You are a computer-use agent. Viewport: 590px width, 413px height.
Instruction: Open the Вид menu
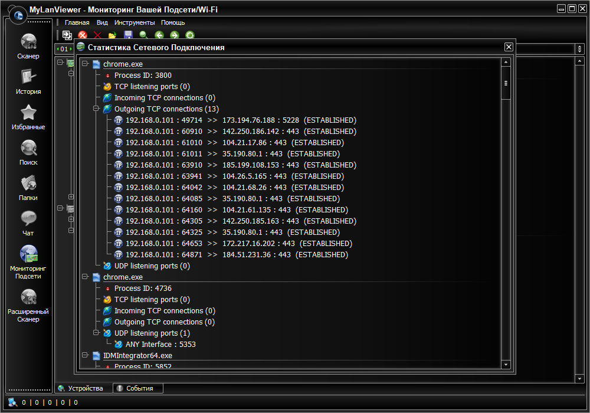(x=102, y=22)
